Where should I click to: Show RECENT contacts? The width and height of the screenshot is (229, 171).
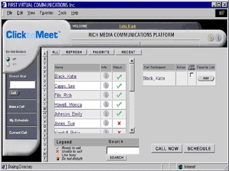pyautogui.click(x=128, y=52)
